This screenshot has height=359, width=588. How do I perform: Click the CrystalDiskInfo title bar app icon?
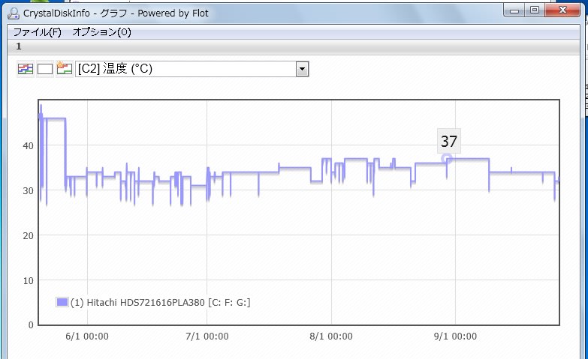click(14, 13)
